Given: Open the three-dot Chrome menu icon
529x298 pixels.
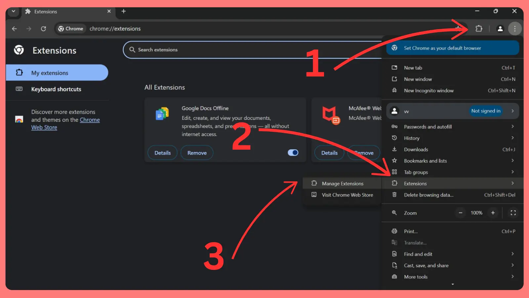Looking at the screenshot, I should coord(515,28).
